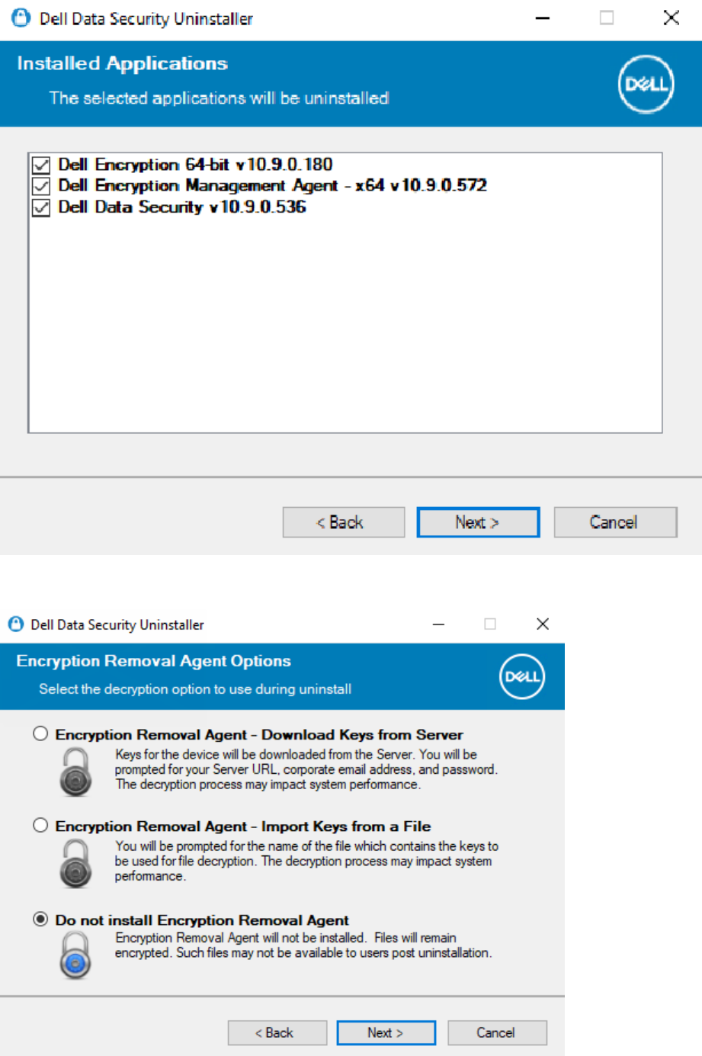The image size is (702, 1056).
Task: Minimize the Encryption Removal Agent Options window
Action: tap(438, 624)
